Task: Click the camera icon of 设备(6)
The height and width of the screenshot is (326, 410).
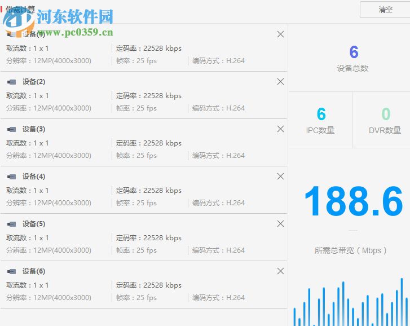Action: pos(11,271)
